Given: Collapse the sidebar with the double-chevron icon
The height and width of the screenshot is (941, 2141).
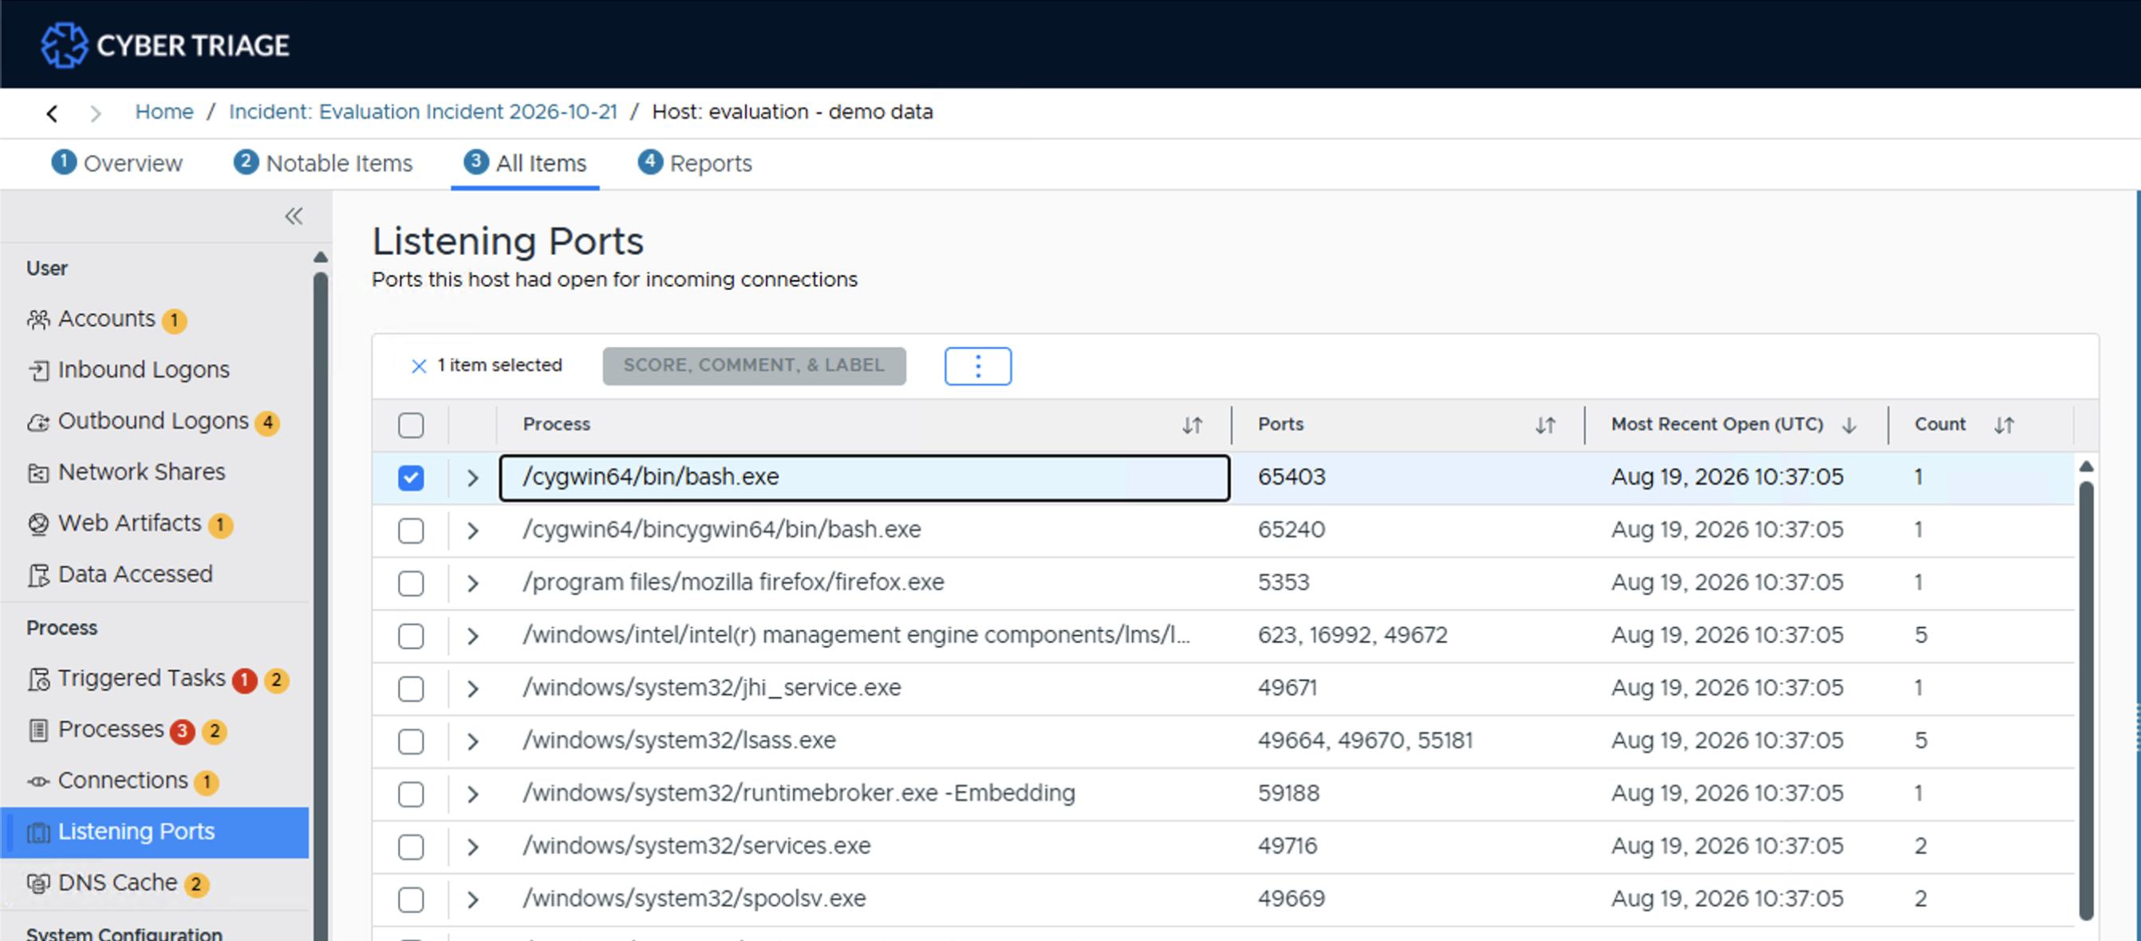Looking at the screenshot, I should point(294,216).
